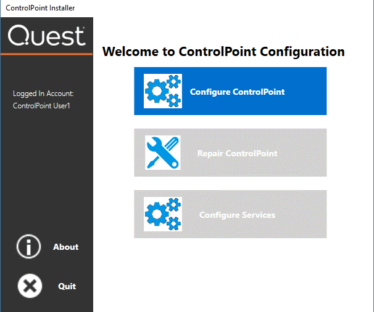Click the Logged In Account label
374x312 pixels.
click(43, 94)
